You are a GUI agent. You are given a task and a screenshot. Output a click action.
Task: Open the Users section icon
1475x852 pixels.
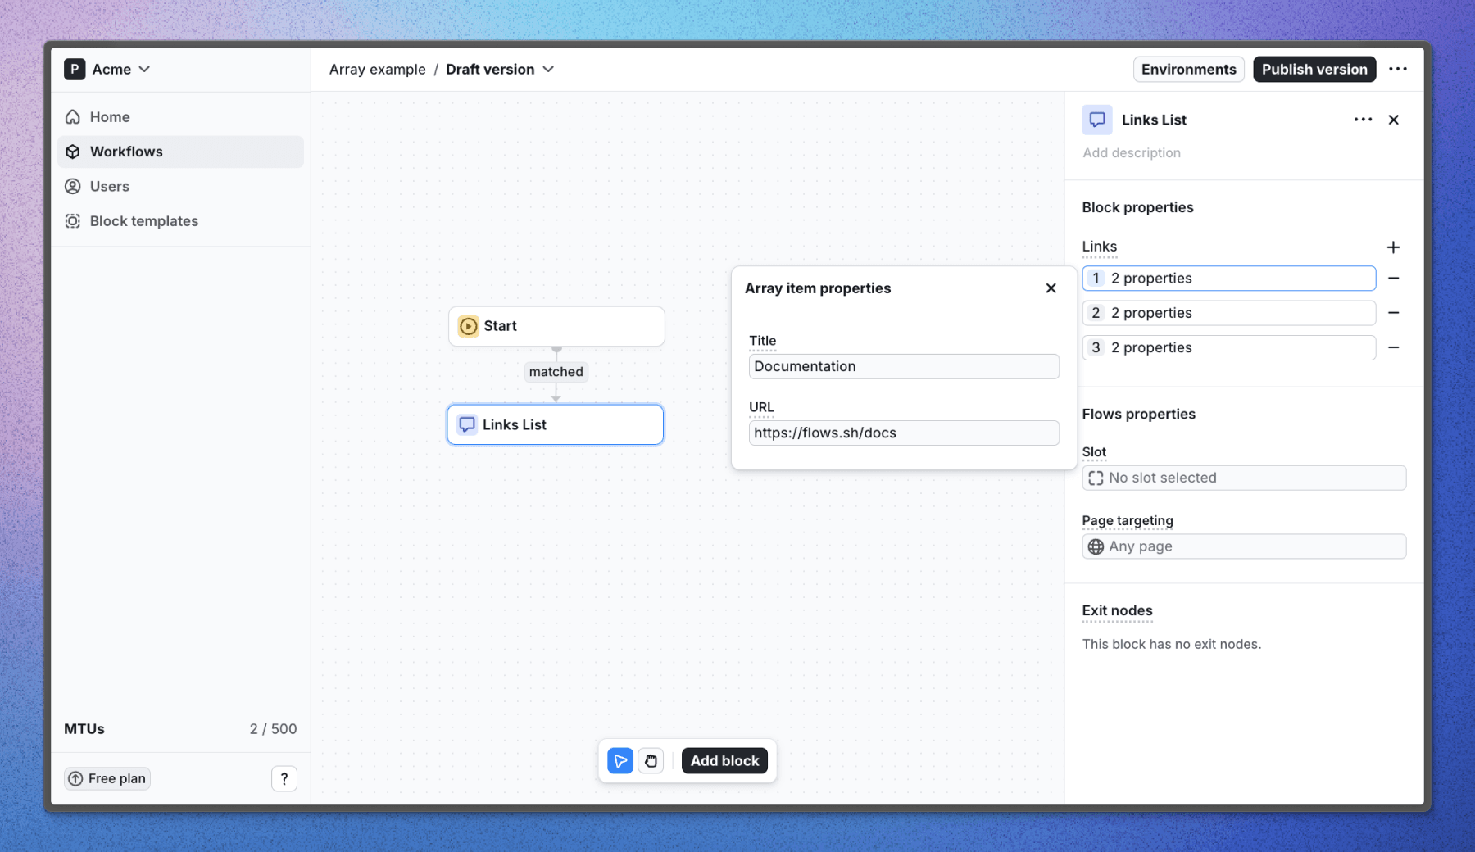(74, 186)
